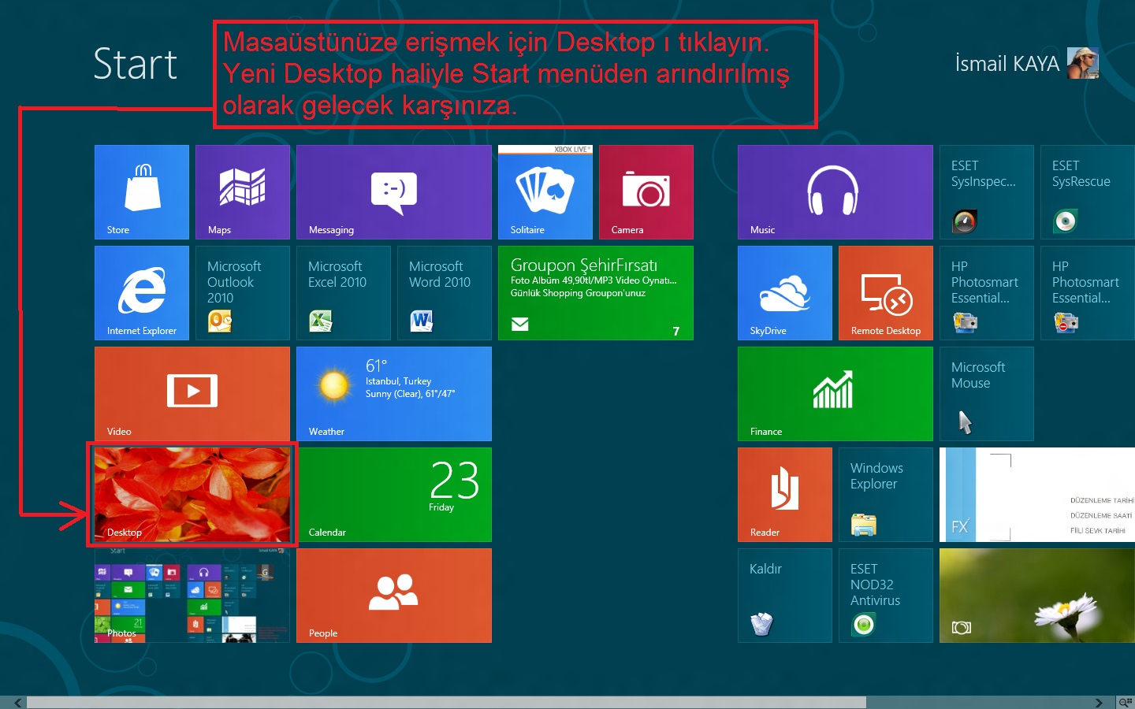Open the Camera tile
This screenshot has height=709, width=1135.
pyautogui.click(x=646, y=192)
